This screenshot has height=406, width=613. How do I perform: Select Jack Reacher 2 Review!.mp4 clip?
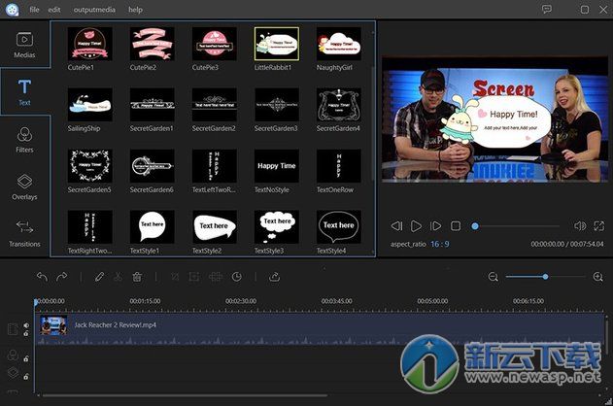click(320, 329)
